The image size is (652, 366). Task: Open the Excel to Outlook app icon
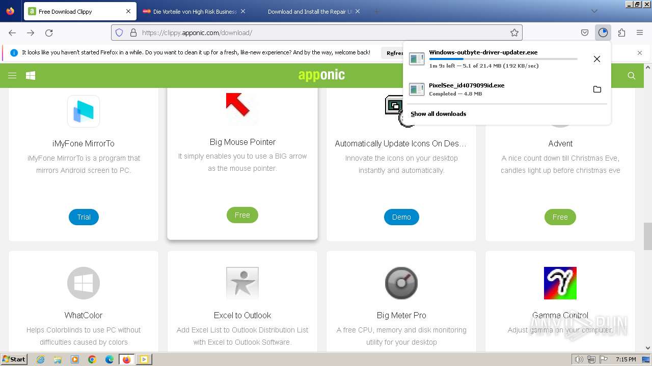pos(242,283)
